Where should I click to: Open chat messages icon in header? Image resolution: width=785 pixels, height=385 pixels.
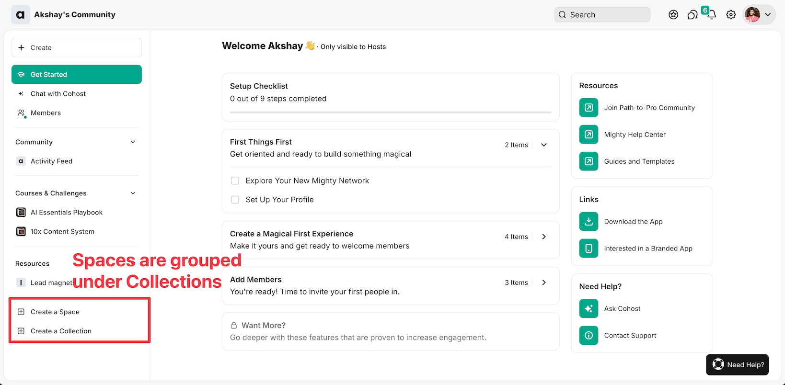click(692, 15)
